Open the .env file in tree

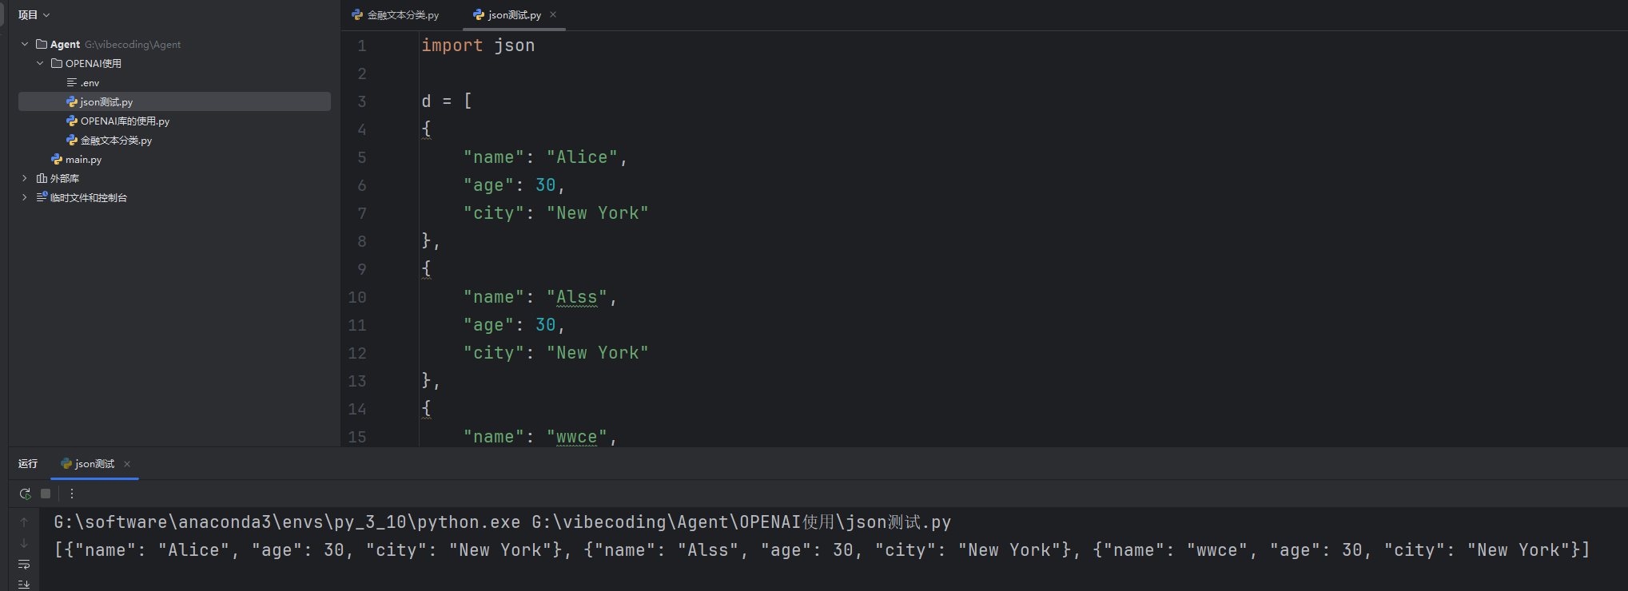[x=83, y=83]
